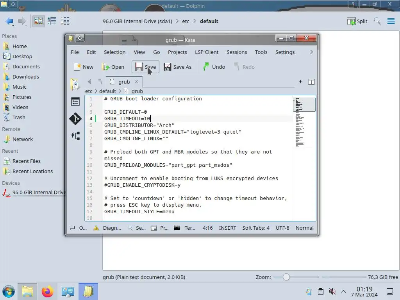Screen dimensions: 400x300
Task: Open the Sessions menu in Kate
Action: click(x=237, y=52)
